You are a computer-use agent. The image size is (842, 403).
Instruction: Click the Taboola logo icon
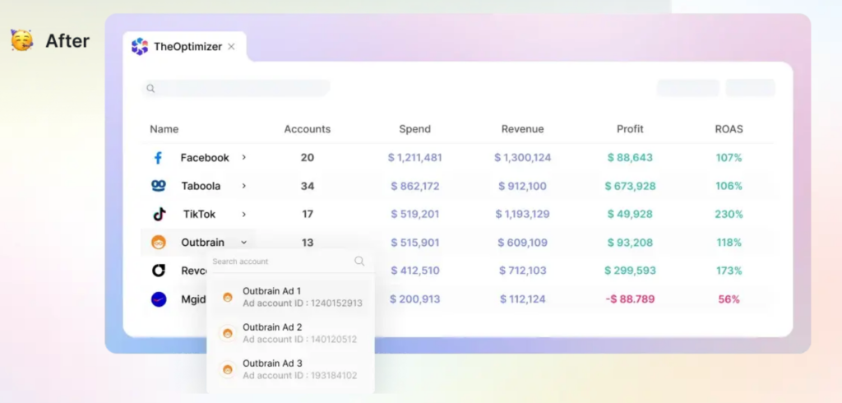(x=159, y=186)
